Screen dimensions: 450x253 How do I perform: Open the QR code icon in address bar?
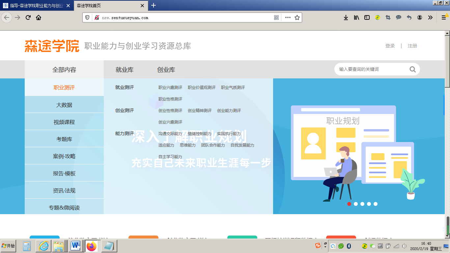276,18
